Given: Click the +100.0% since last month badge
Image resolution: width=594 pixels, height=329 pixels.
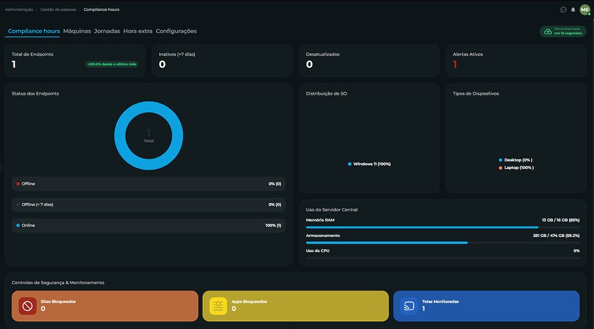Looking at the screenshot, I should (x=112, y=64).
